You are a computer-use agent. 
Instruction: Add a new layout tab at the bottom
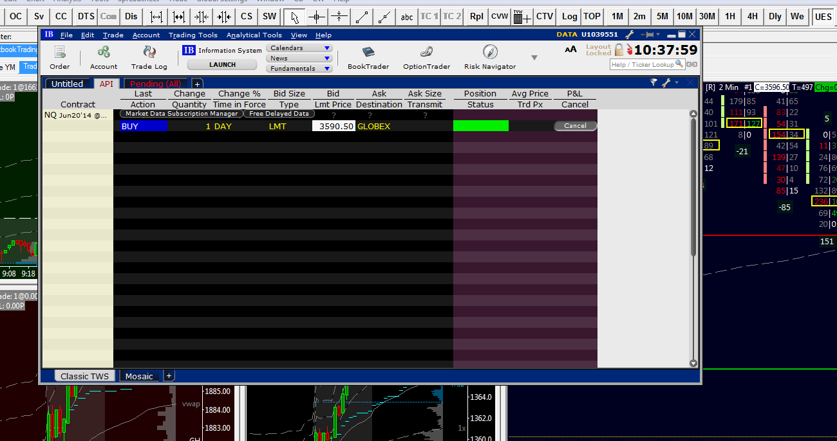[x=169, y=375]
